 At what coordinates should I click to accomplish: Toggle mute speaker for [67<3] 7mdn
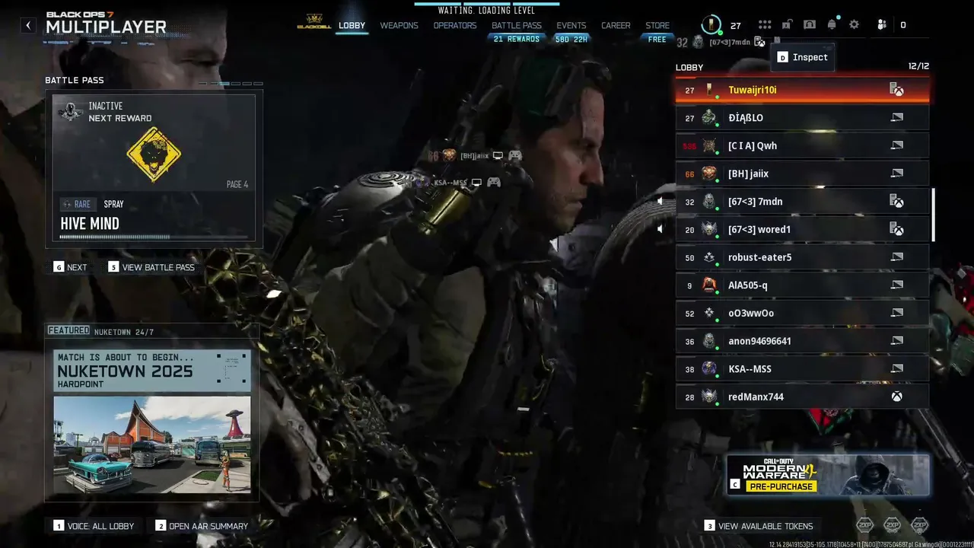coord(660,202)
